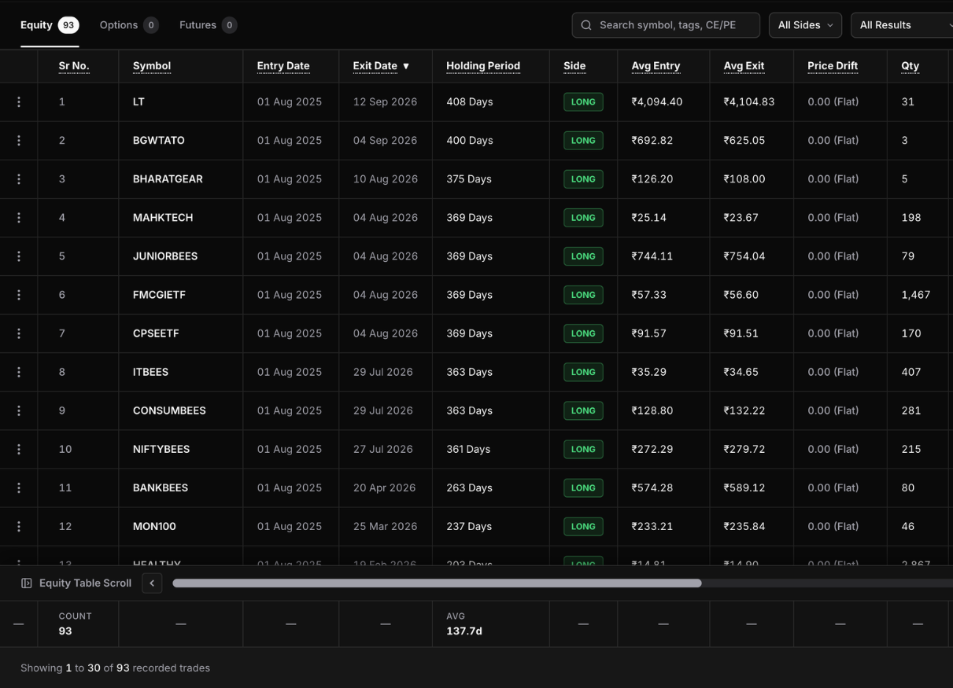Open the row menu for BHARATGEAR trade
The width and height of the screenshot is (953, 688).
point(19,179)
